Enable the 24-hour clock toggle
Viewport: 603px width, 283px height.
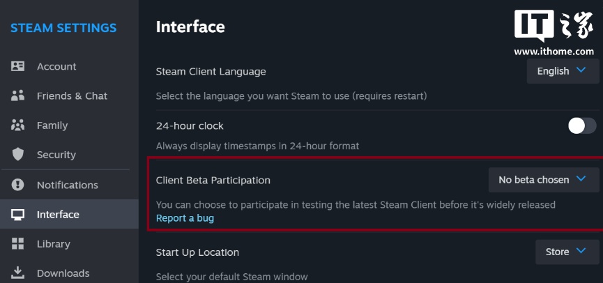[x=582, y=125]
